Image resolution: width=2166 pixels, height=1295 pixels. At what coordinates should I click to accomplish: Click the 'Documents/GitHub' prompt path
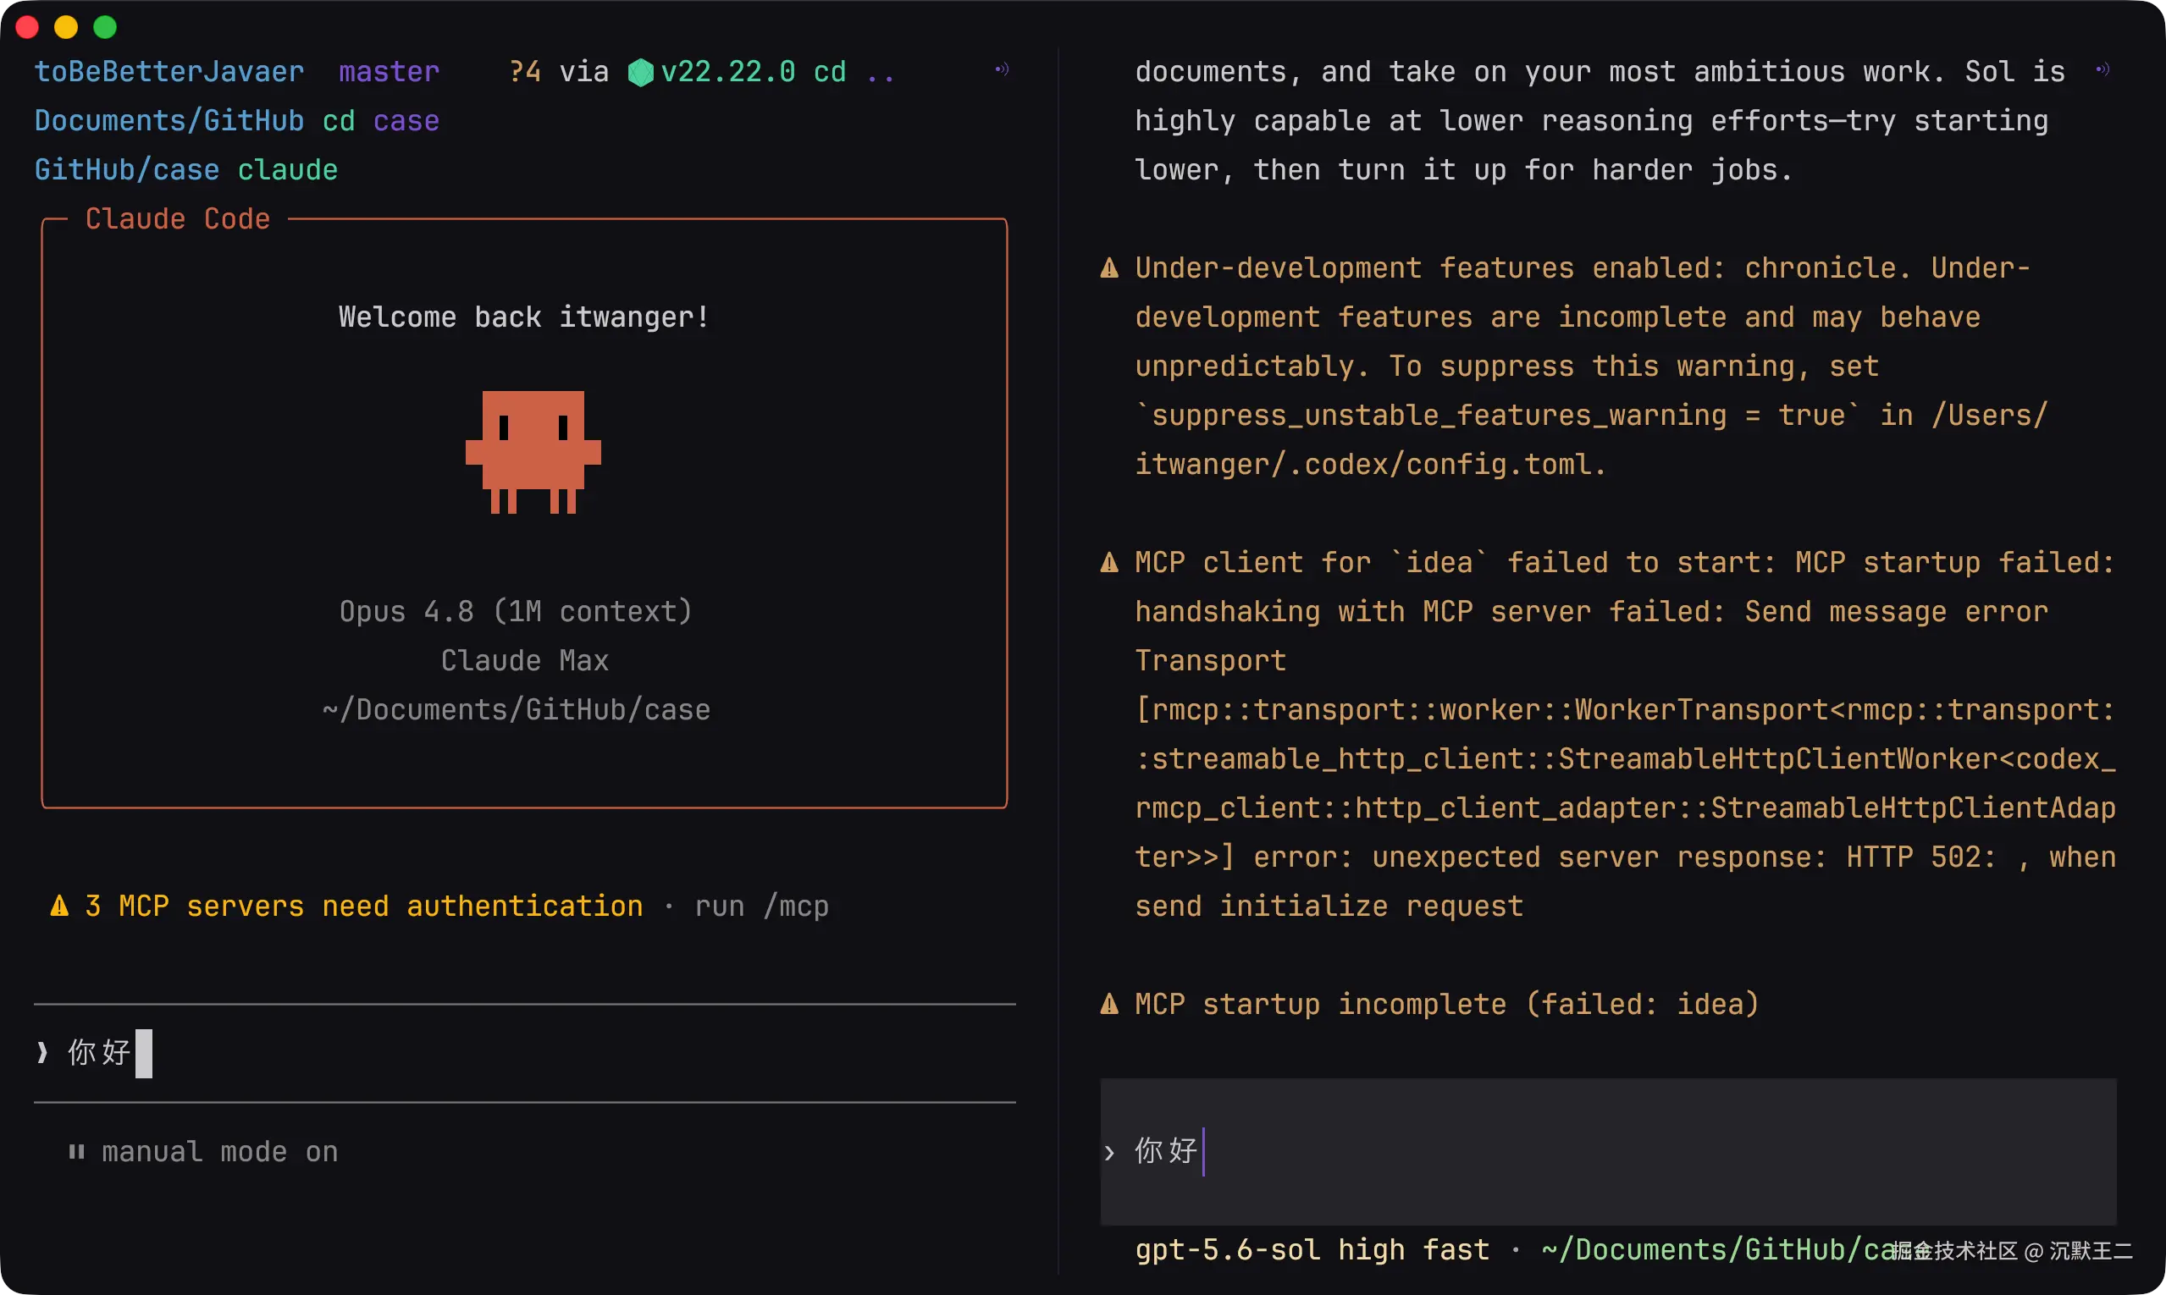click(x=169, y=120)
